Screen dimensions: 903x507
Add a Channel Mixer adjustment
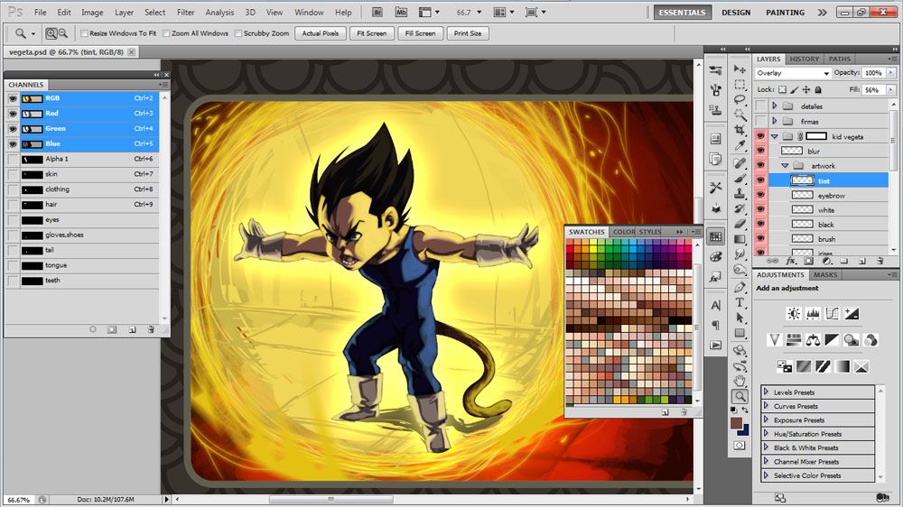pyautogui.click(x=870, y=340)
